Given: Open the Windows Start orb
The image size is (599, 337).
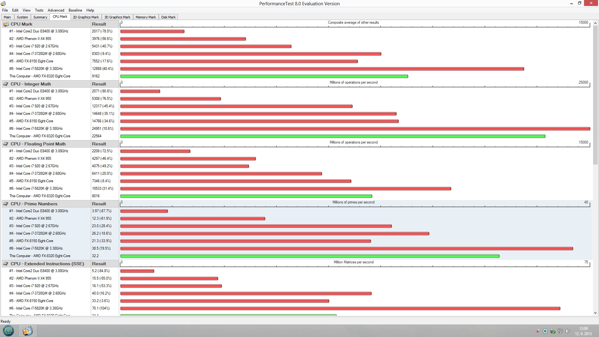Looking at the screenshot, I should [x=8, y=331].
